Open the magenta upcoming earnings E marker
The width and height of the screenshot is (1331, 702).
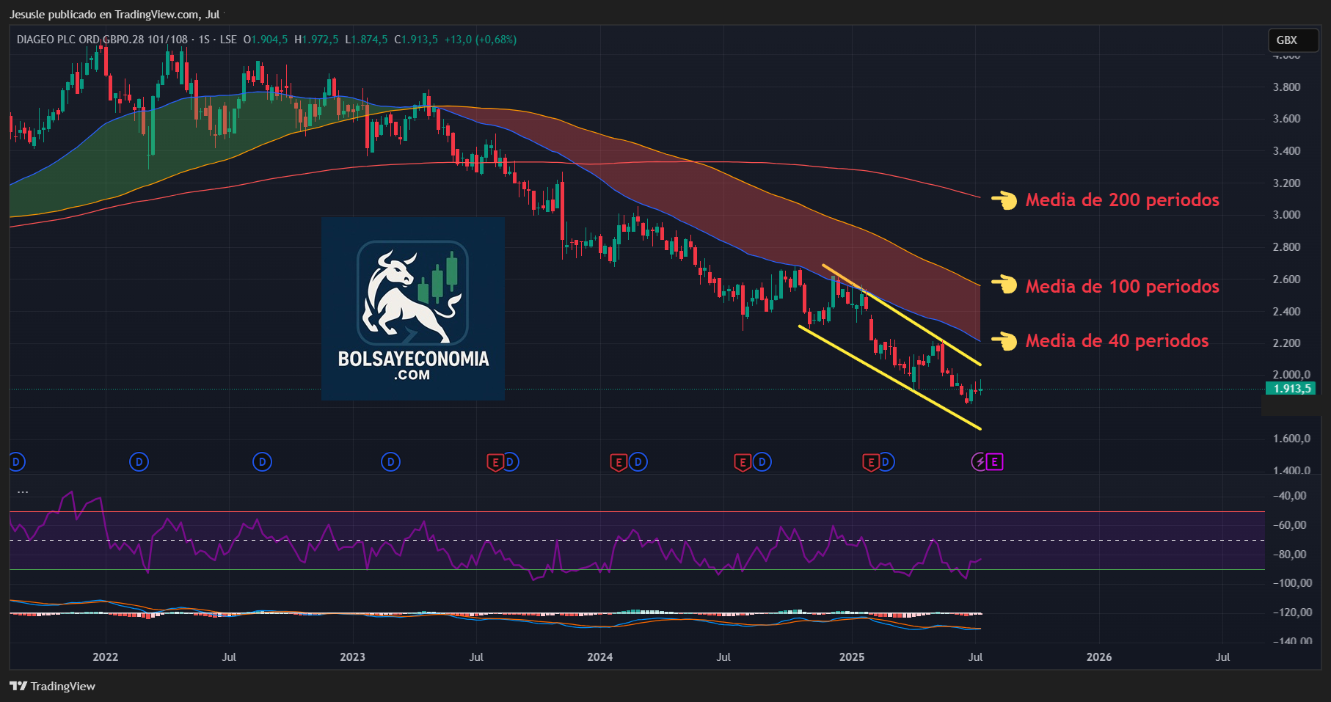click(x=995, y=462)
